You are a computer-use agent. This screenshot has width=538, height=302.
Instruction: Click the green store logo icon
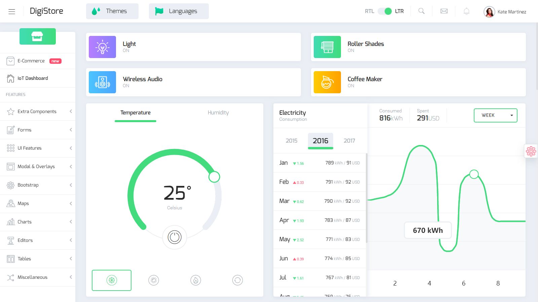[x=37, y=36]
